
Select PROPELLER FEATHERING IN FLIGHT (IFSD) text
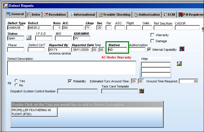(x=34, y=112)
